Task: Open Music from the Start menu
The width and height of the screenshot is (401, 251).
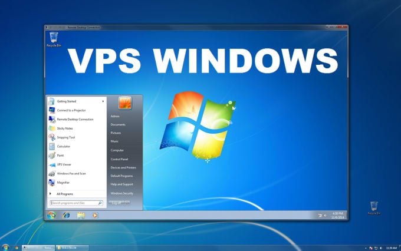Action: click(114, 141)
